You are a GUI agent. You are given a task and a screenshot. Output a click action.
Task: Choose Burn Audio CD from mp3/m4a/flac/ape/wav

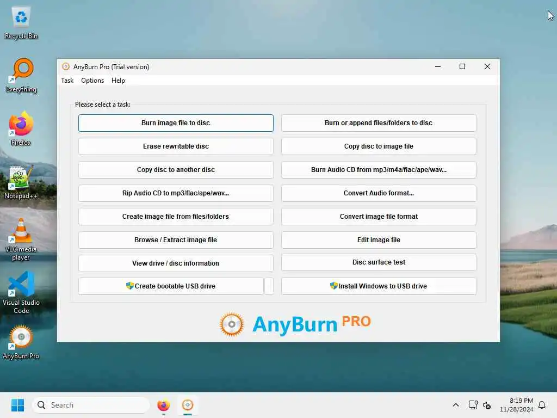[379, 170]
